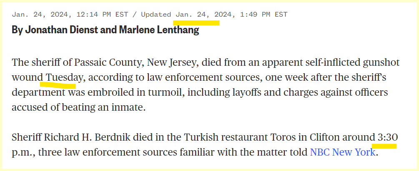
Task: Open the NBC New York link
Action: (342, 152)
